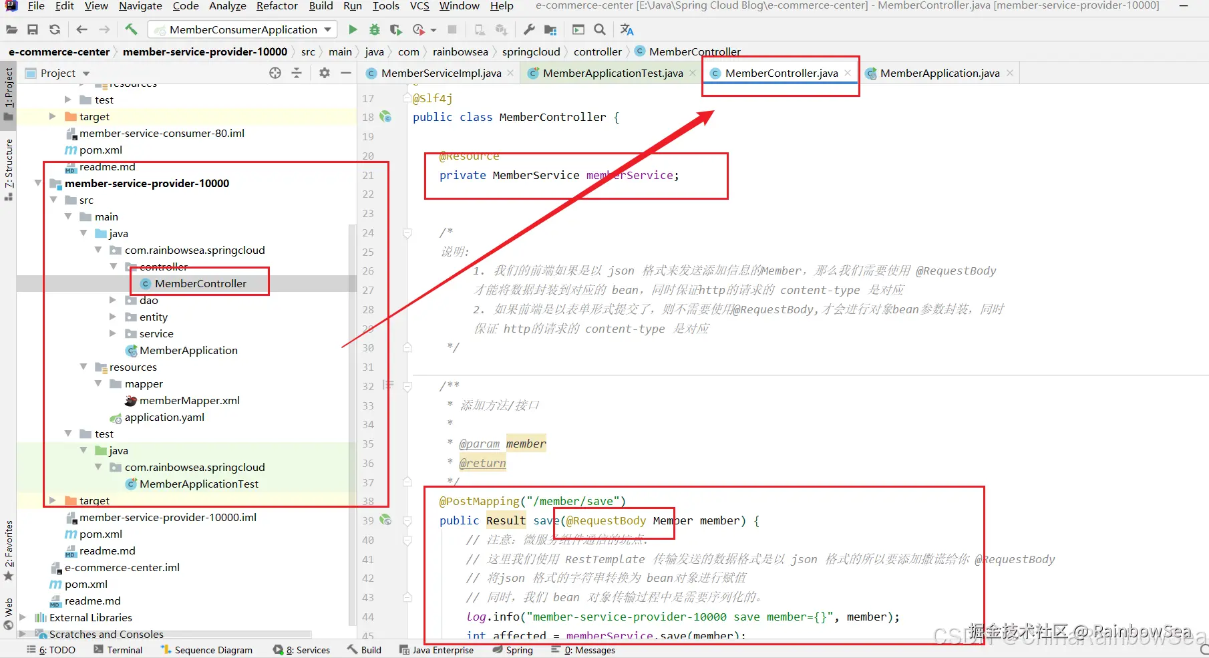Click the Build Project hammer icon
1209x658 pixels.
[131, 29]
